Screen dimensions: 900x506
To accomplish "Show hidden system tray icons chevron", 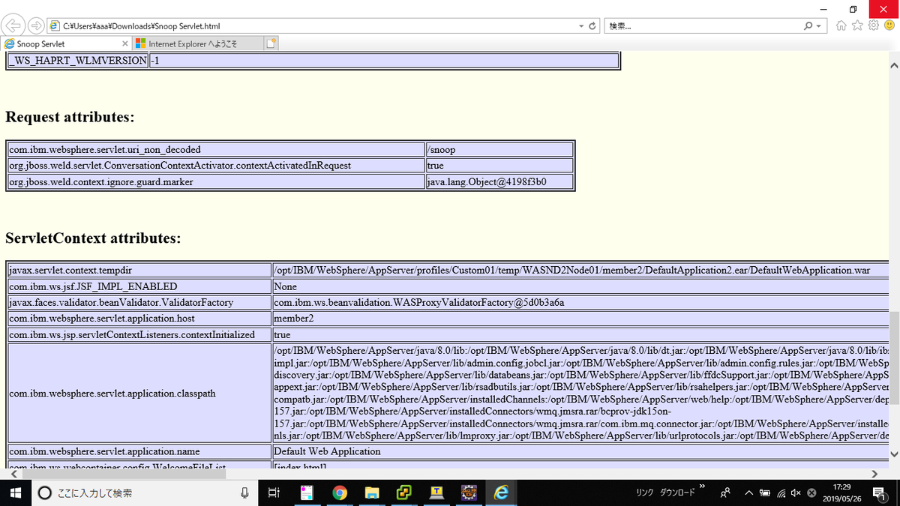I will [x=748, y=493].
